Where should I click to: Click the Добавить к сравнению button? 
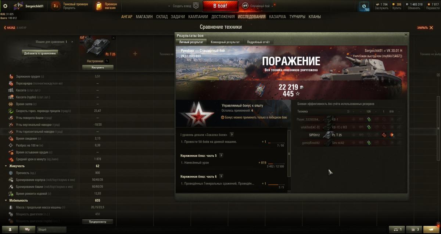(x=40, y=53)
